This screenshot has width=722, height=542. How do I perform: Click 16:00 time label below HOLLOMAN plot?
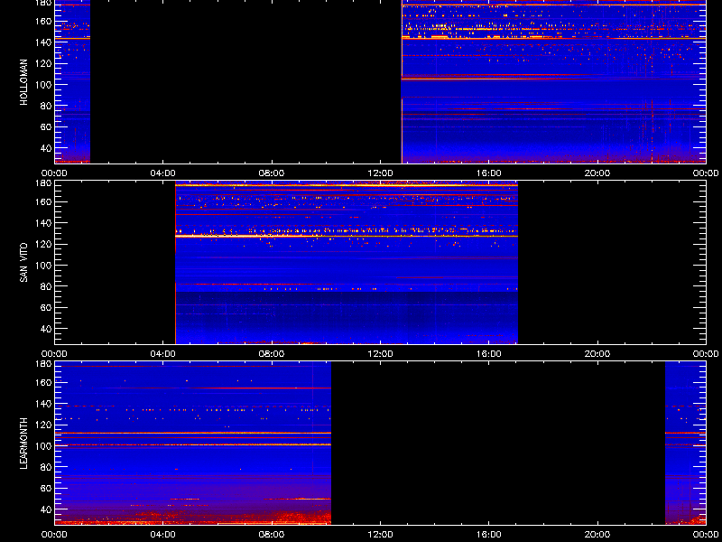point(488,173)
